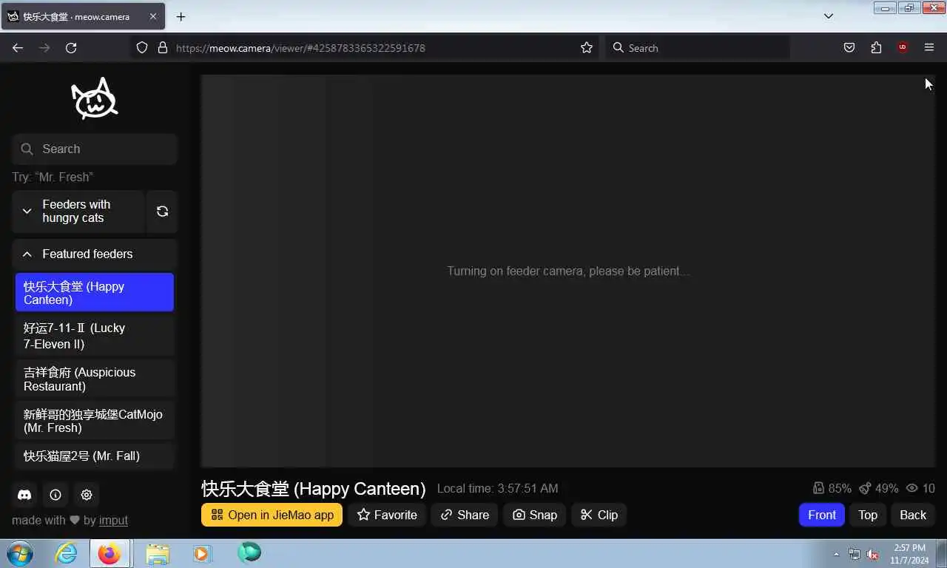Close the meow.camera browser tab
This screenshot has width=947, height=568.
(x=152, y=16)
